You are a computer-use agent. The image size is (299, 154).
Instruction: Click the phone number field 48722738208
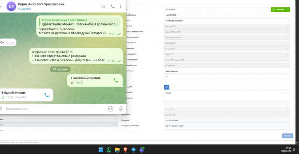217,10
